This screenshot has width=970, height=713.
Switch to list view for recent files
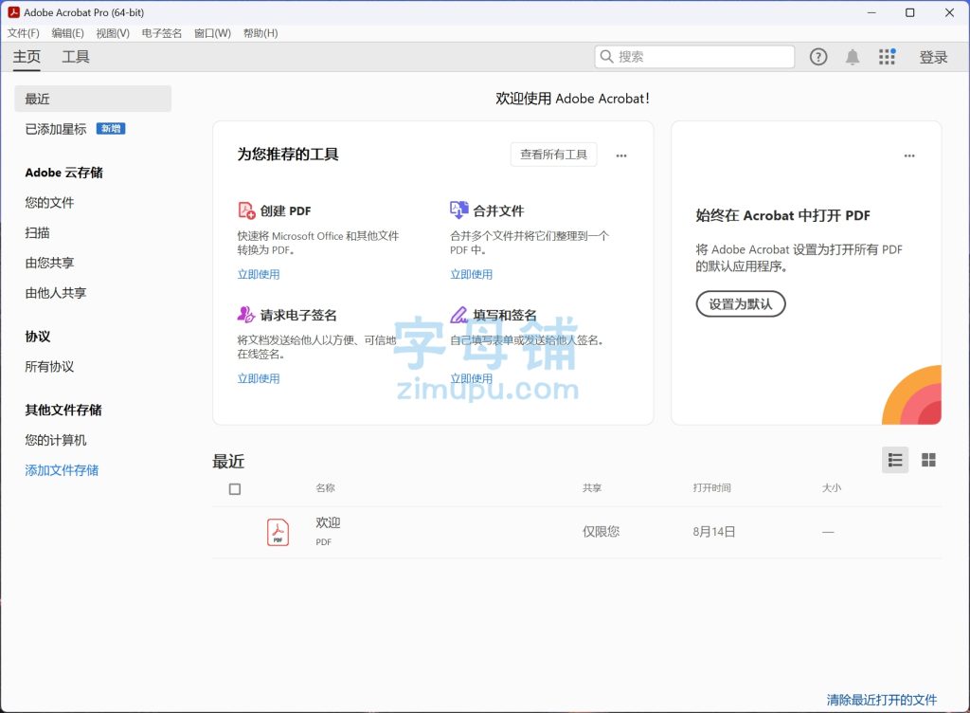(x=894, y=460)
